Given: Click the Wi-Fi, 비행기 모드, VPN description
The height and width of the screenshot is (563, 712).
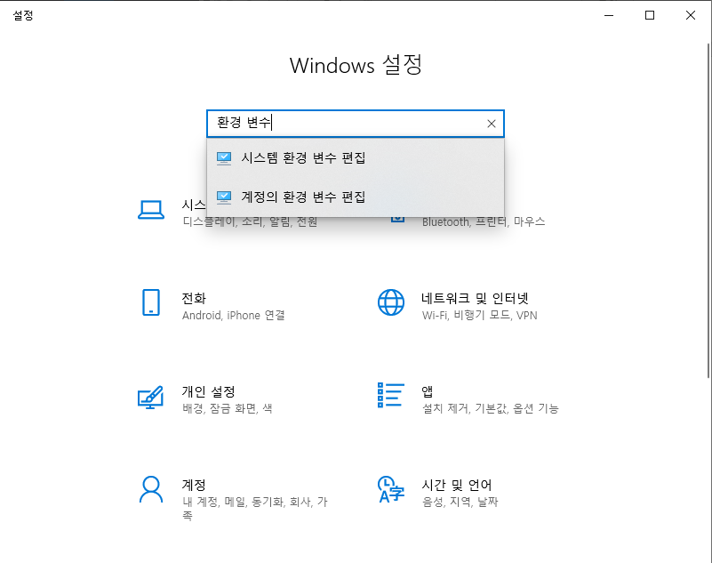Looking at the screenshot, I should pos(479,316).
